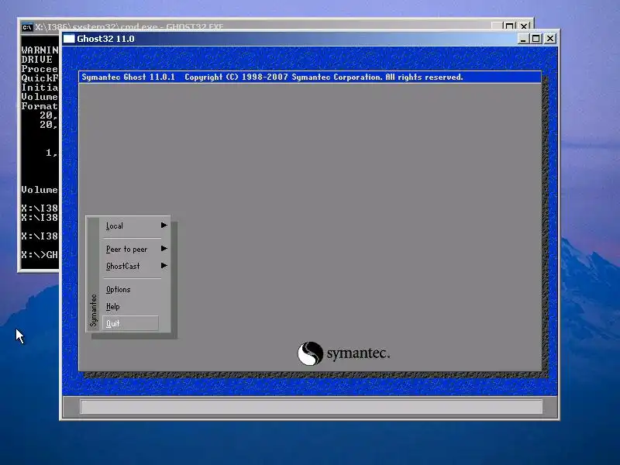The width and height of the screenshot is (620, 465).
Task: Close the Ghost32 11.0 window
Action: tap(550, 39)
